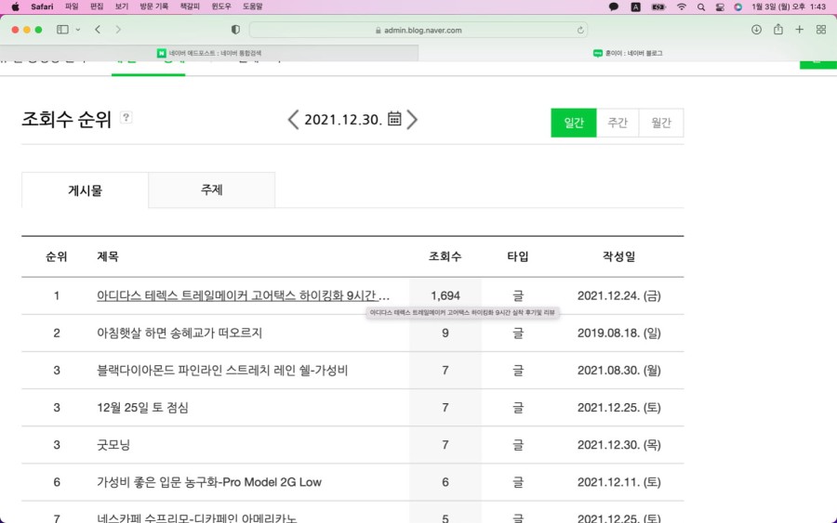
Task: Click the menu bar date and time
Action: [789, 7]
